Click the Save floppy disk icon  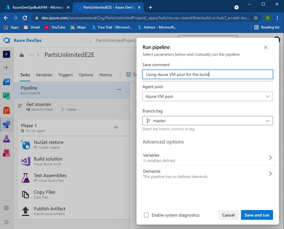(x=128, y=74)
